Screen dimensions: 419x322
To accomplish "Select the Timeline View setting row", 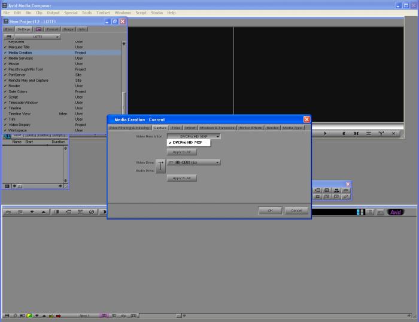I will [x=62, y=114].
